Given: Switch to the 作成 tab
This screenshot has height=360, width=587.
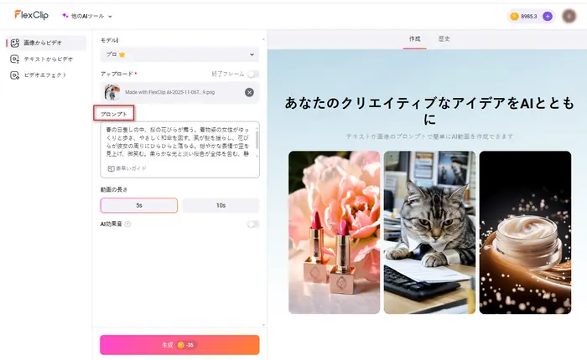Looking at the screenshot, I should pos(415,39).
